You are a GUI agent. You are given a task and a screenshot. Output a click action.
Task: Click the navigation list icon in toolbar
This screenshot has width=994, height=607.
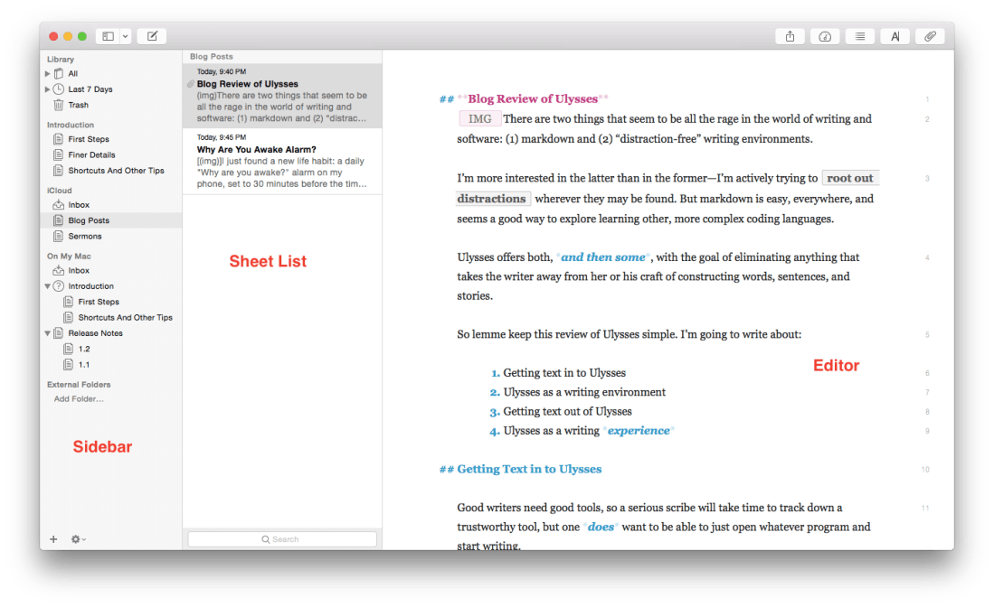click(859, 36)
